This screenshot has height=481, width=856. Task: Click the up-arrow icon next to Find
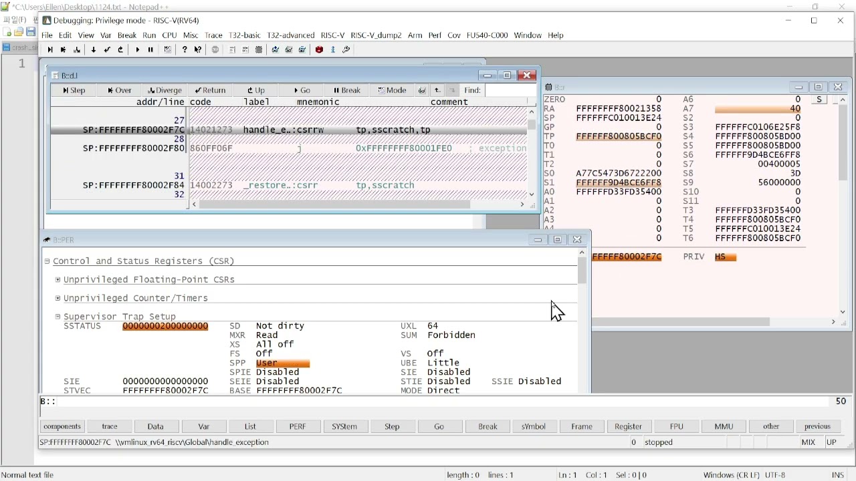tap(437, 90)
